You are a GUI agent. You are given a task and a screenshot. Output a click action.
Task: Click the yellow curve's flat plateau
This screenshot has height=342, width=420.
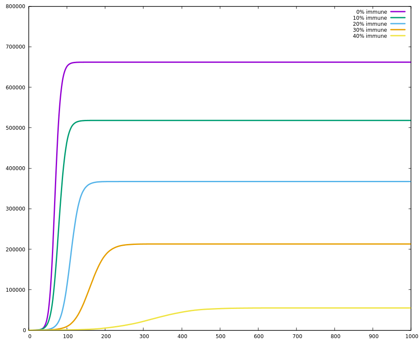tap(322, 308)
